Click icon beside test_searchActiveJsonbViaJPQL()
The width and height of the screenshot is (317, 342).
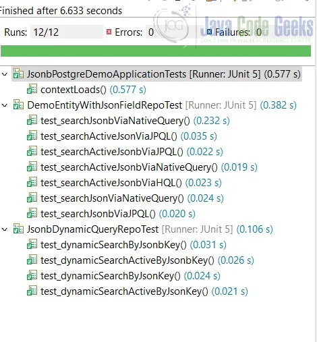click(32, 151)
